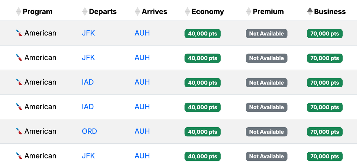Click the sort icon beside Arrives header
357x167 pixels.
(137, 12)
